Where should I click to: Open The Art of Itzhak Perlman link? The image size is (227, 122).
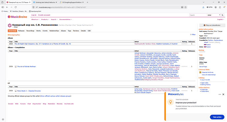(x=27, y=66)
